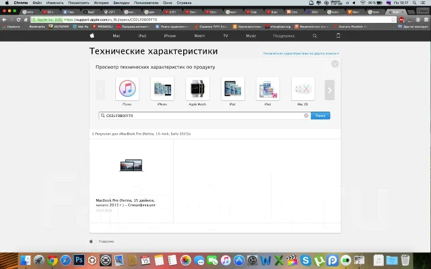
Task: Open MacBook Pro Retina 15 specification link
Action: [126, 202]
